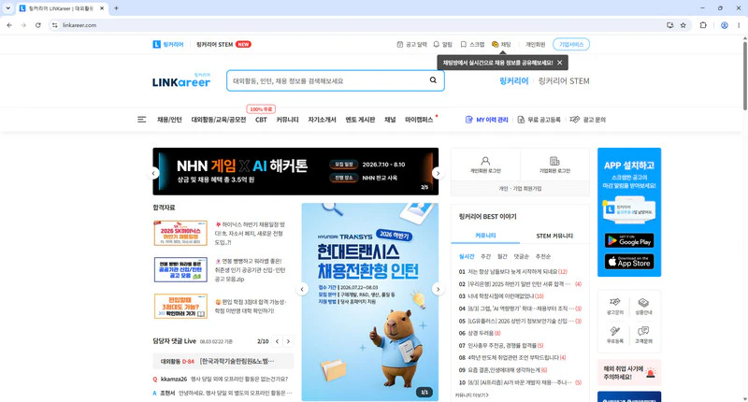The height and width of the screenshot is (402, 748).
Task: Open 편입학점 3점대도 가능 thumbnail
Action: (180, 306)
